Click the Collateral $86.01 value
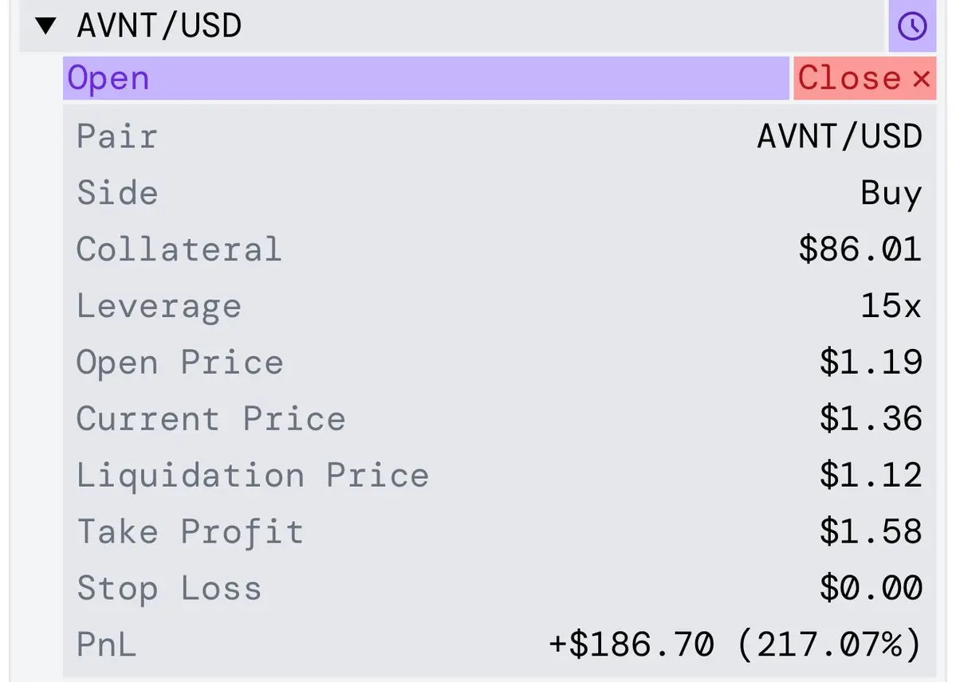 coord(860,249)
